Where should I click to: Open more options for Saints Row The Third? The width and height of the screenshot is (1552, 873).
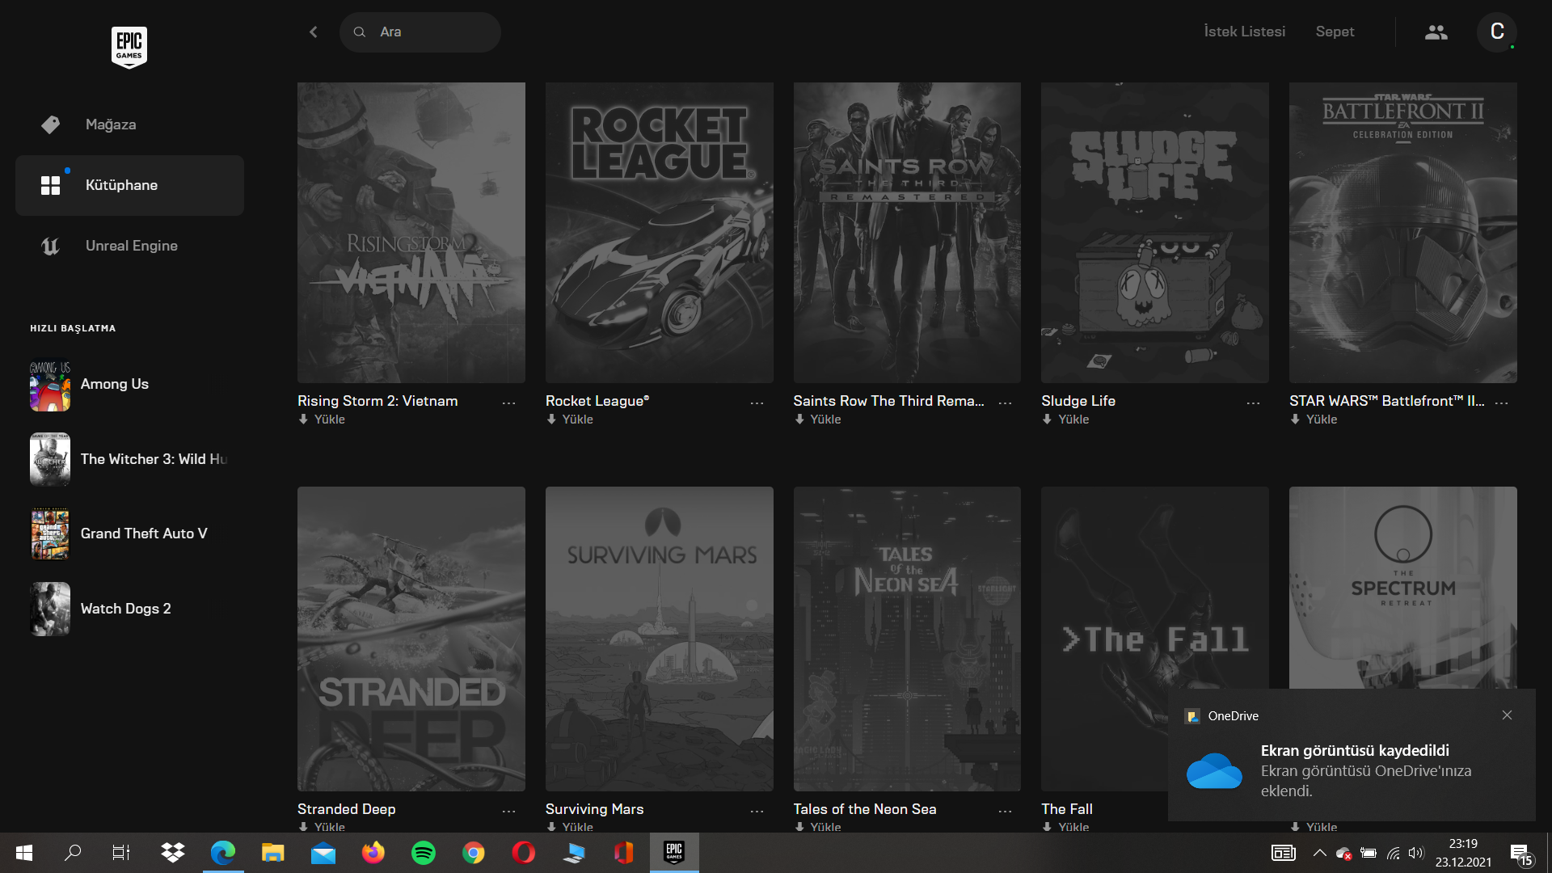tap(1005, 403)
